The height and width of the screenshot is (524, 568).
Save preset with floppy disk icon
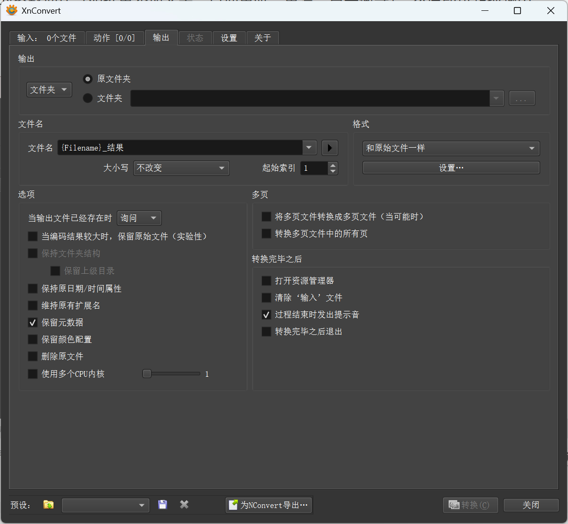(x=162, y=505)
